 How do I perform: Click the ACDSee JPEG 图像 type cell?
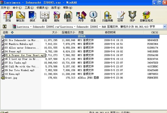[88, 78]
